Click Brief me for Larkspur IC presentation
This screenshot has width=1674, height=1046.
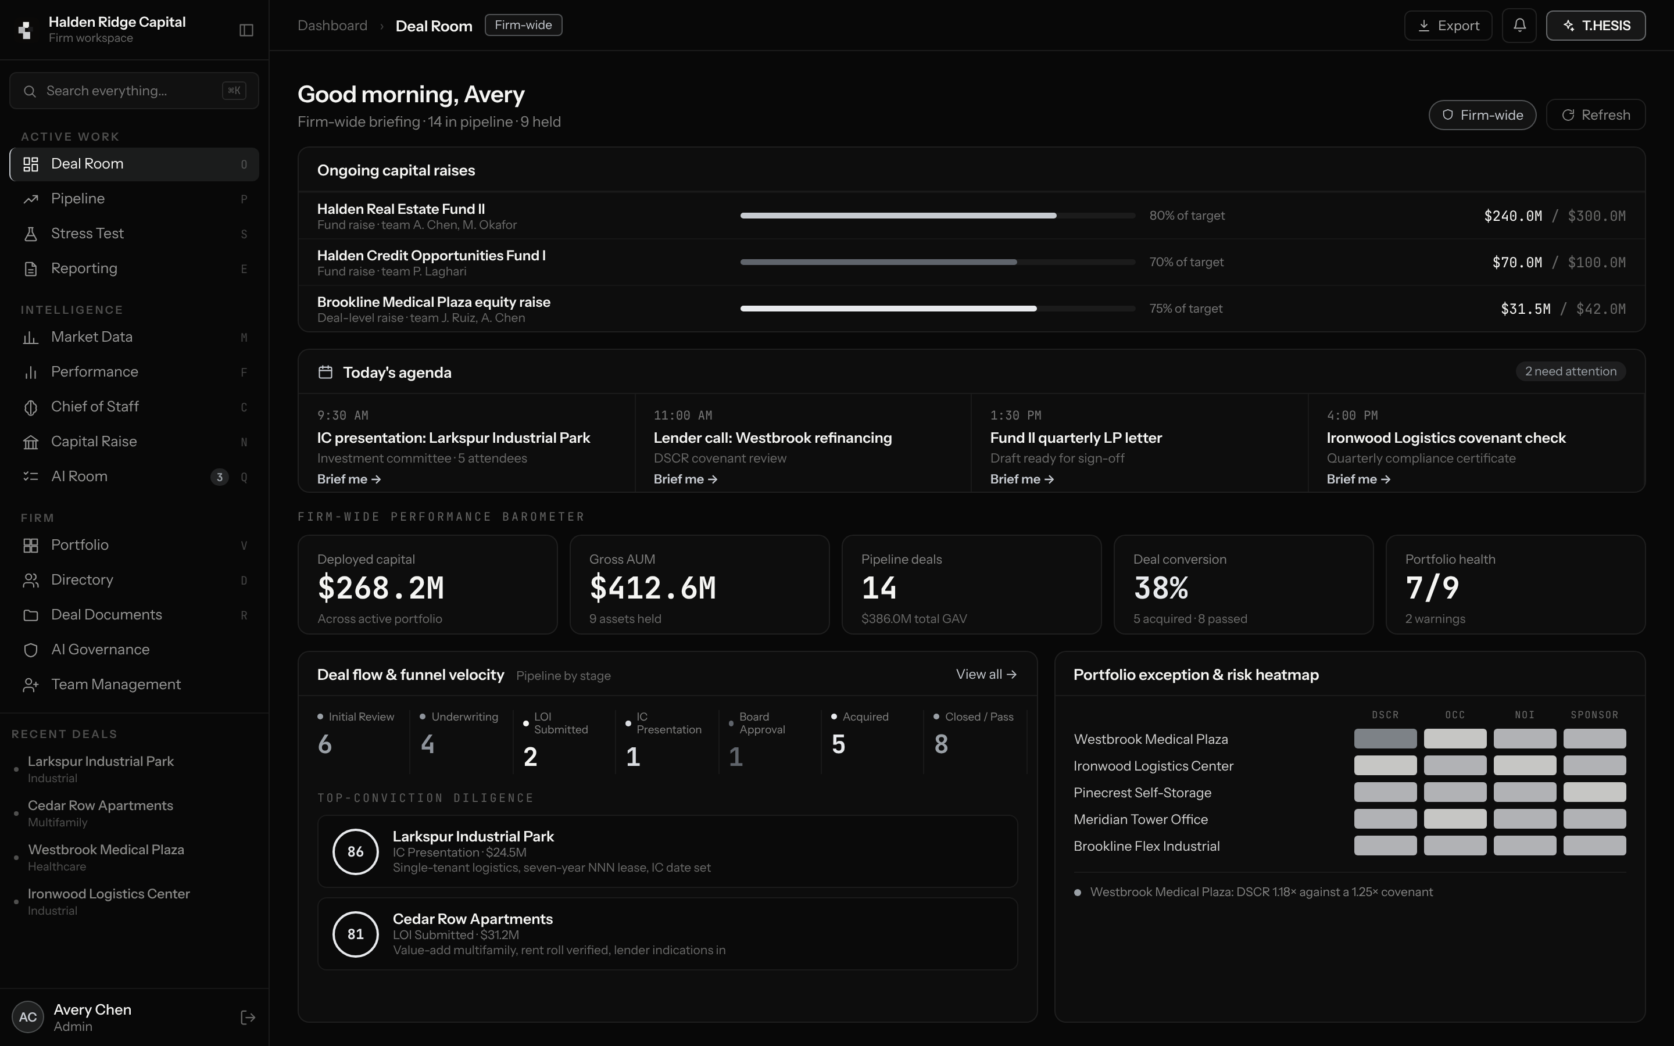click(x=349, y=479)
